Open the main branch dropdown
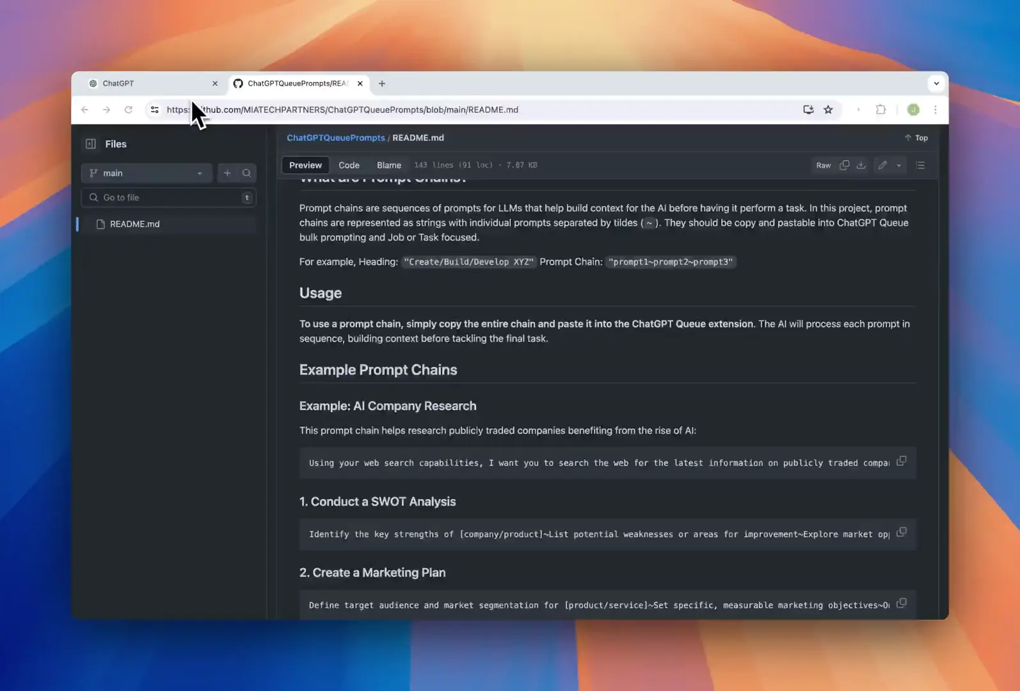The height and width of the screenshot is (691, 1020). click(x=147, y=173)
